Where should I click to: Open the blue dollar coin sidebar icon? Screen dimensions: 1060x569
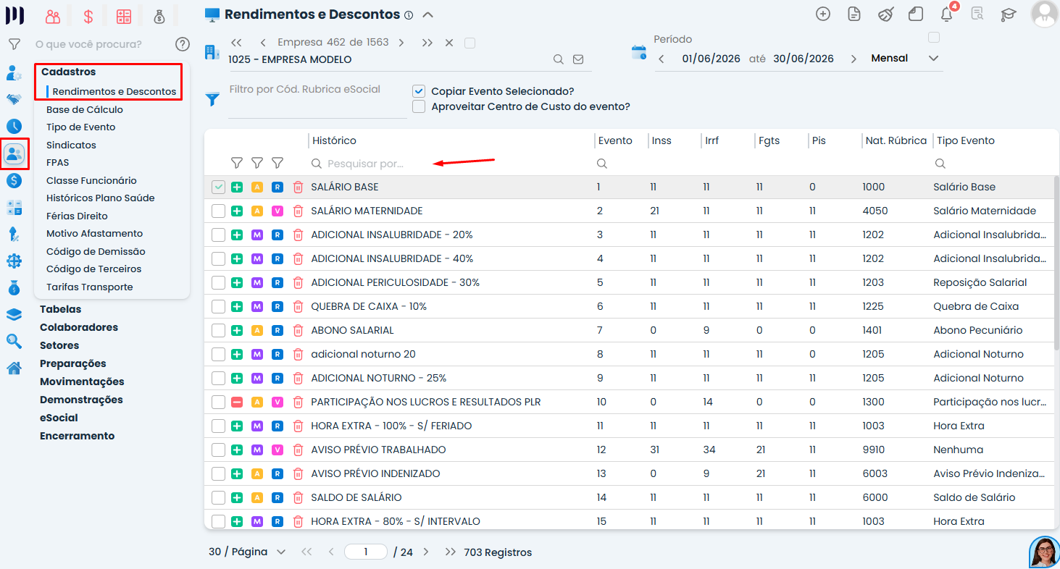tap(14, 181)
